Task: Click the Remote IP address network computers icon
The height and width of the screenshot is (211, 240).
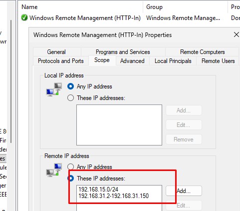Action: click(54, 170)
